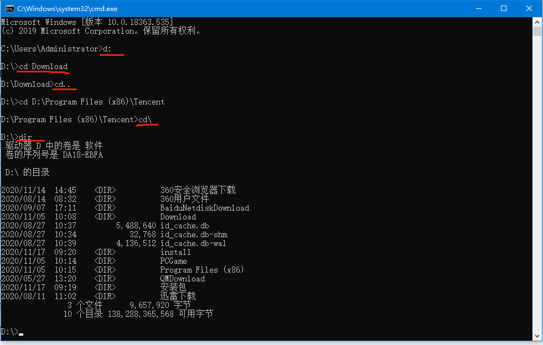Click the '安装包' directory entry
The image size is (543, 345).
pos(173,287)
